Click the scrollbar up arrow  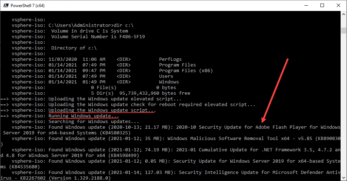click(x=344, y=14)
